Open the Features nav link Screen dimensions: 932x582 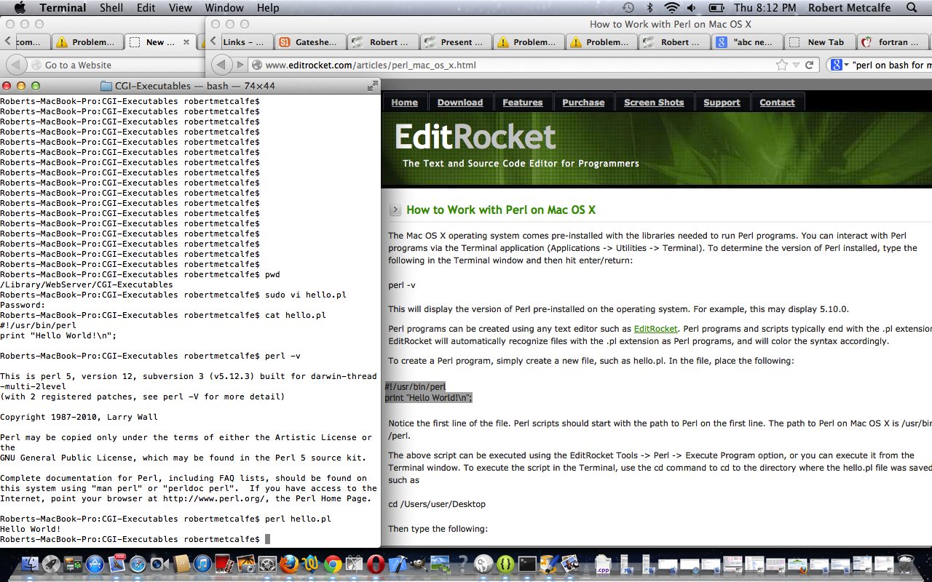tap(523, 103)
